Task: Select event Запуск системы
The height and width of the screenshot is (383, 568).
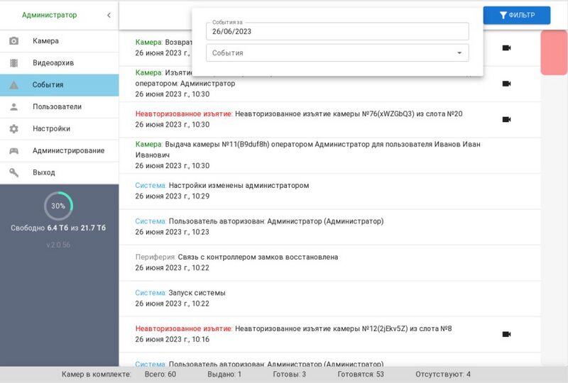Action: click(329, 299)
